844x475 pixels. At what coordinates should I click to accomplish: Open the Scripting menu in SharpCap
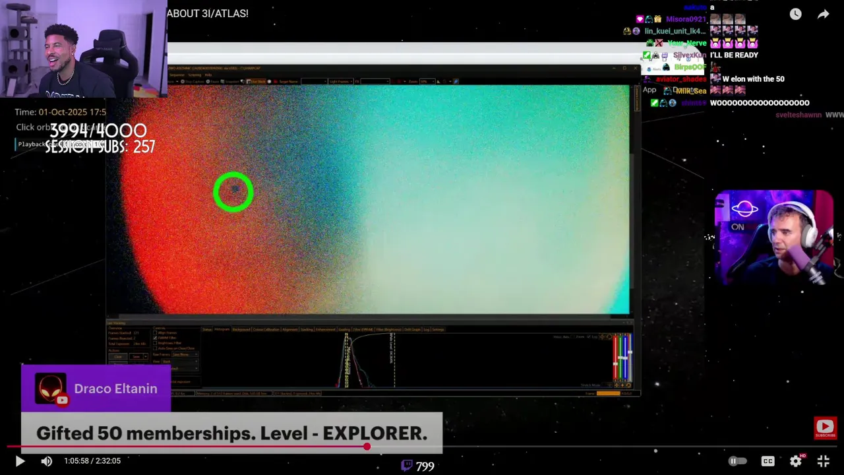pos(195,75)
